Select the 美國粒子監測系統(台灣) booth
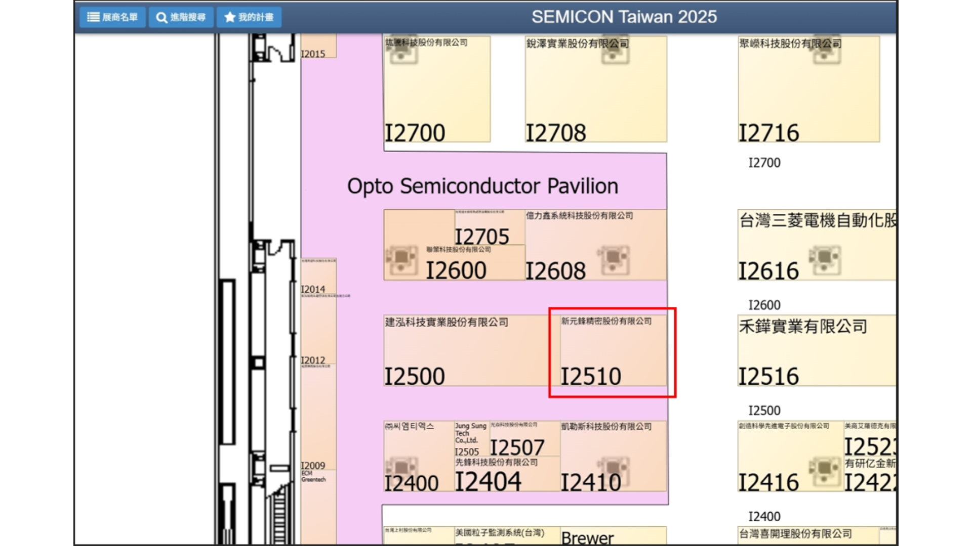This screenshot has height=546, width=972. 507,536
